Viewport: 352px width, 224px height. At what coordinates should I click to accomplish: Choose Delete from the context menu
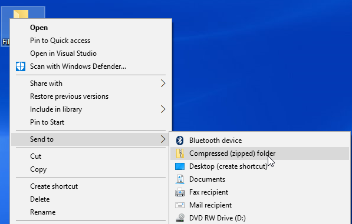click(90, 199)
